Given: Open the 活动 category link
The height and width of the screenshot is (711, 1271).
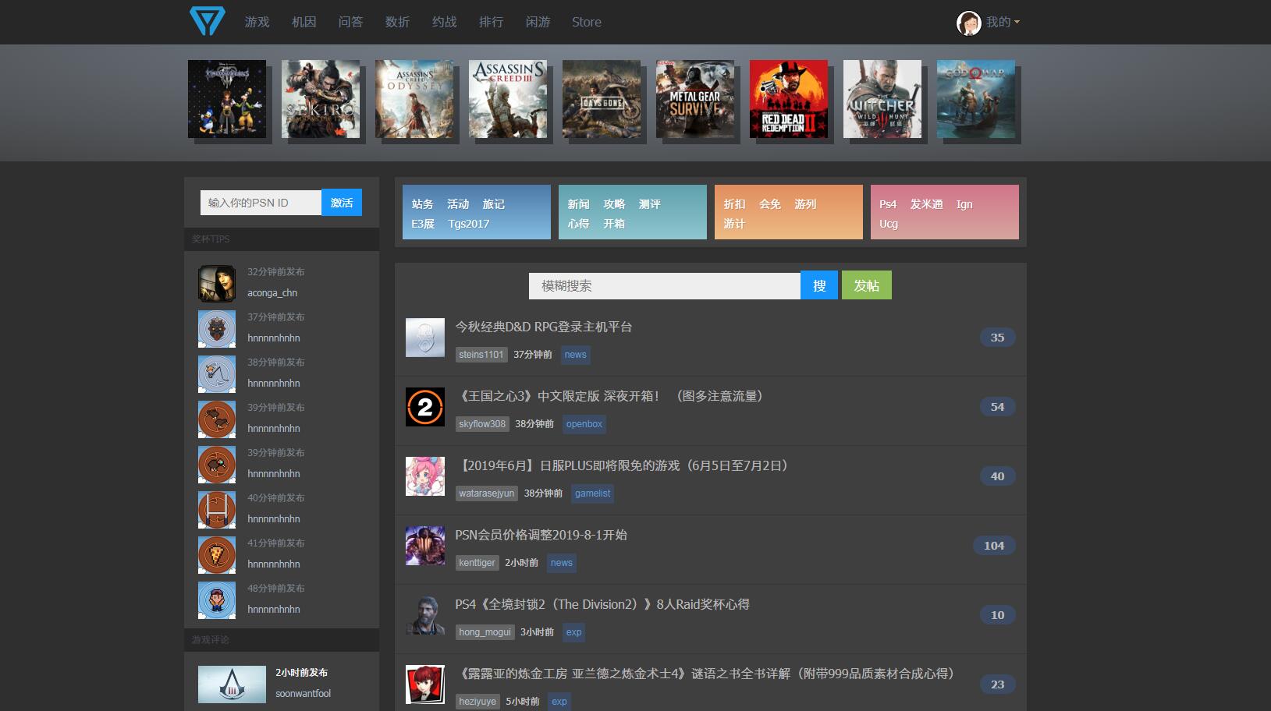Looking at the screenshot, I should click(458, 204).
